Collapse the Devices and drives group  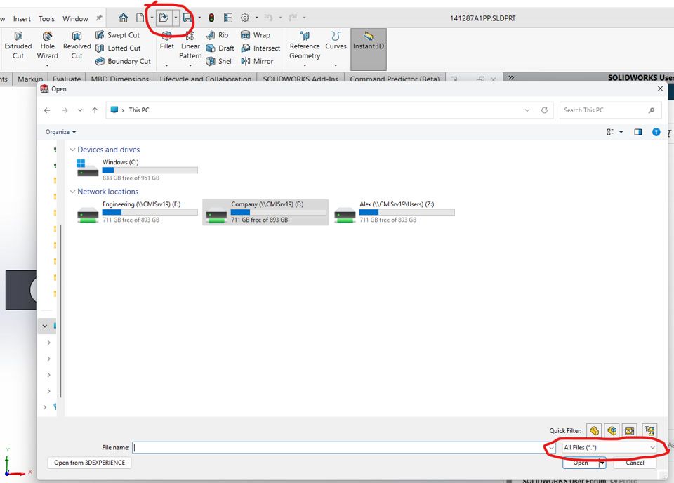pyautogui.click(x=72, y=150)
